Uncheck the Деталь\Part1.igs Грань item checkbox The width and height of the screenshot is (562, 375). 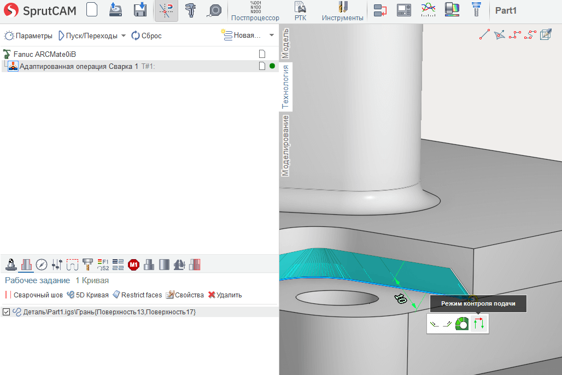pyautogui.click(x=6, y=312)
